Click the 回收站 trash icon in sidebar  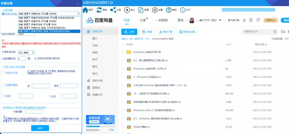pyautogui.click(x=89, y=88)
